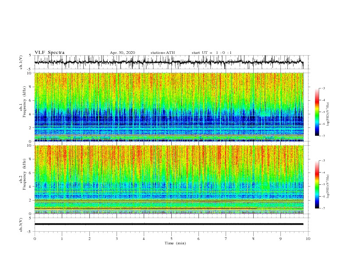Click the log(PSD) label beside ch.2 color scale
Screen dimensions: 347x268
click(x=328, y=187)
